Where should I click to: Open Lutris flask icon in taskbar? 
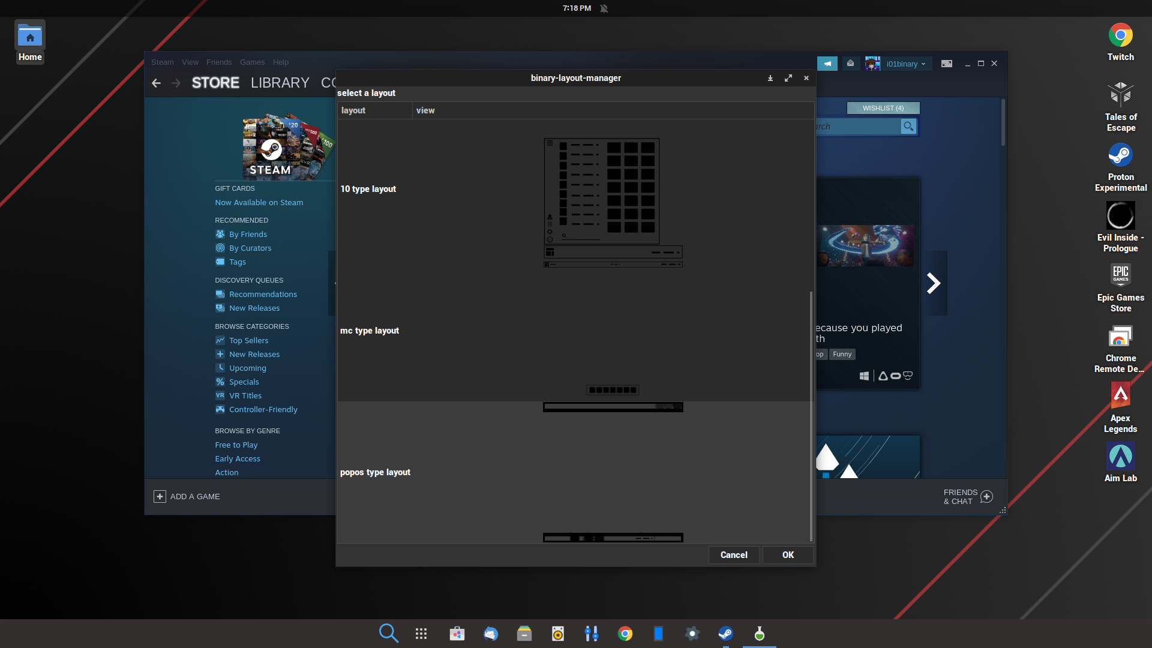point(758,634)
